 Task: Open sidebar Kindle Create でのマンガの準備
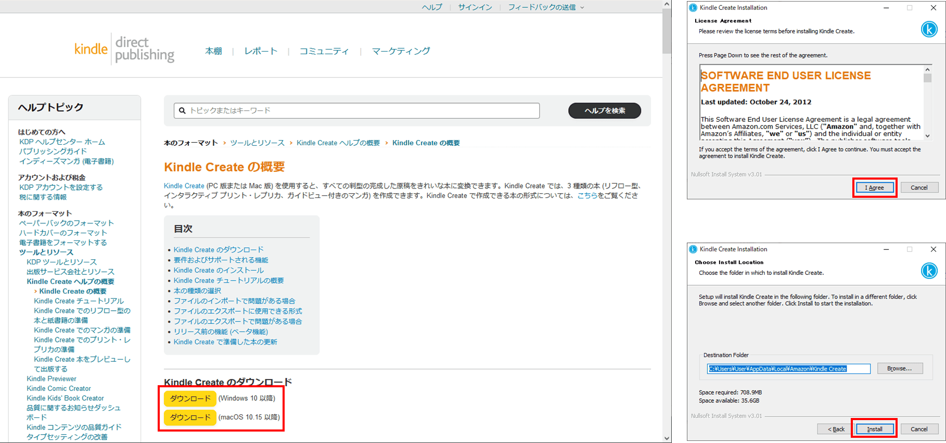(82, 330)
